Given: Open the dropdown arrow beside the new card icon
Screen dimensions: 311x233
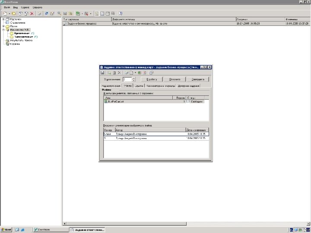Looking at the screenshot, I should (x=10, y=14).
